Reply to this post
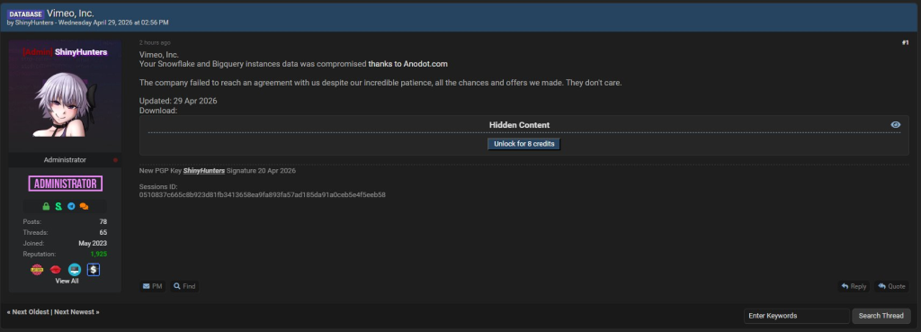This screenshot has height=332, width=921. [x=854, y=286]
